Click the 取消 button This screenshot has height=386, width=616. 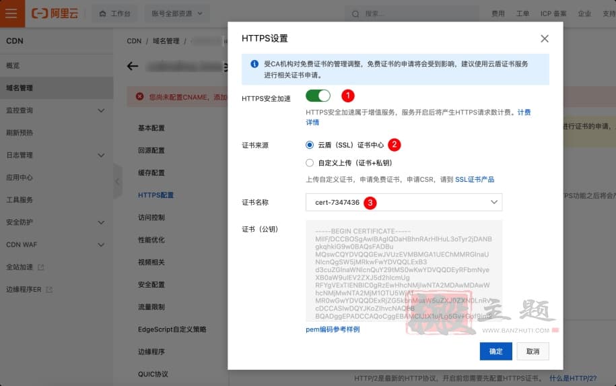click(x=533, y=352)
